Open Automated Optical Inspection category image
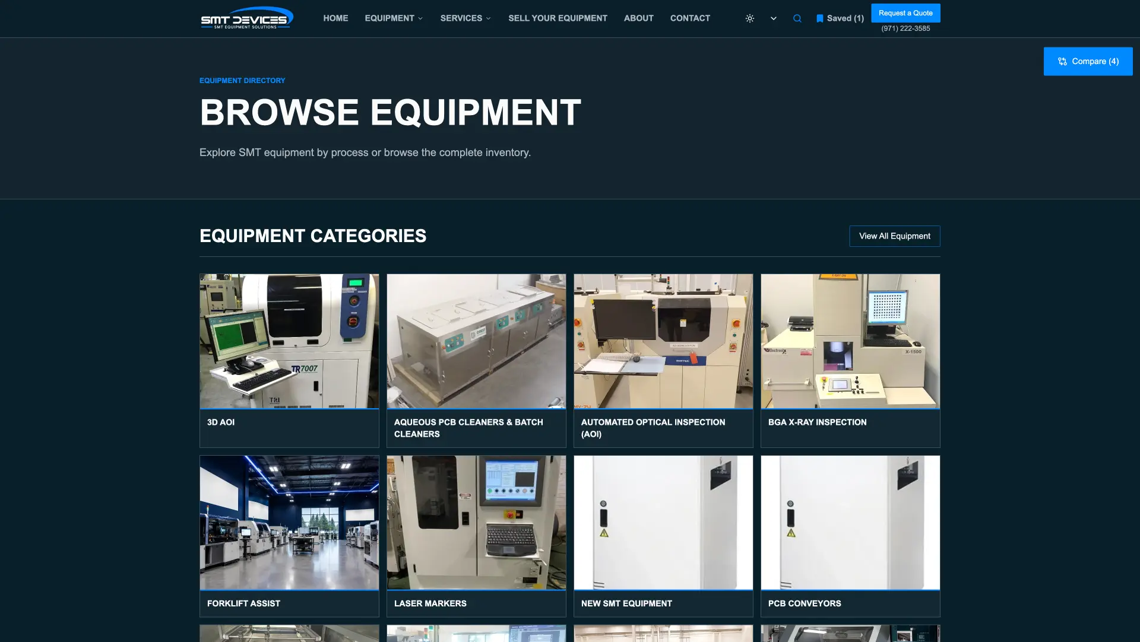 663,341
